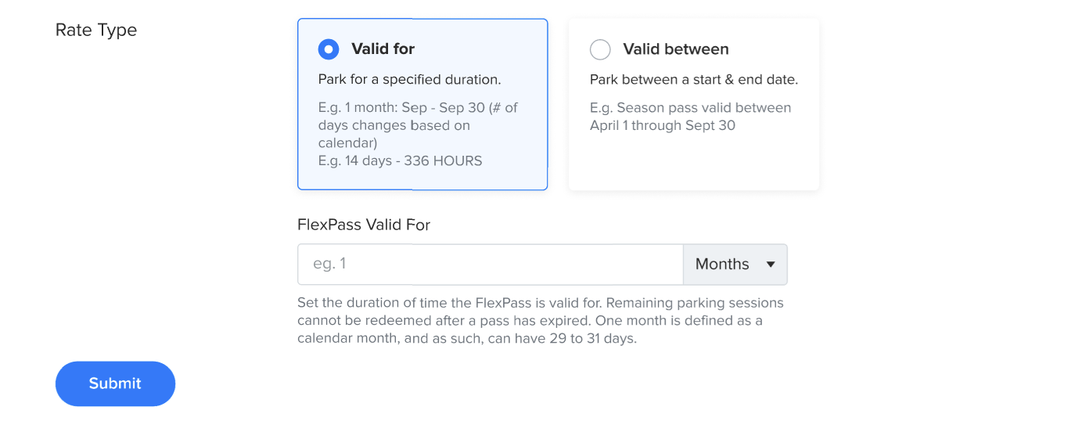Click the "Rate Type" label
Image resolution: width=1075 pixels, height=443 pixels.
[96, 31]
